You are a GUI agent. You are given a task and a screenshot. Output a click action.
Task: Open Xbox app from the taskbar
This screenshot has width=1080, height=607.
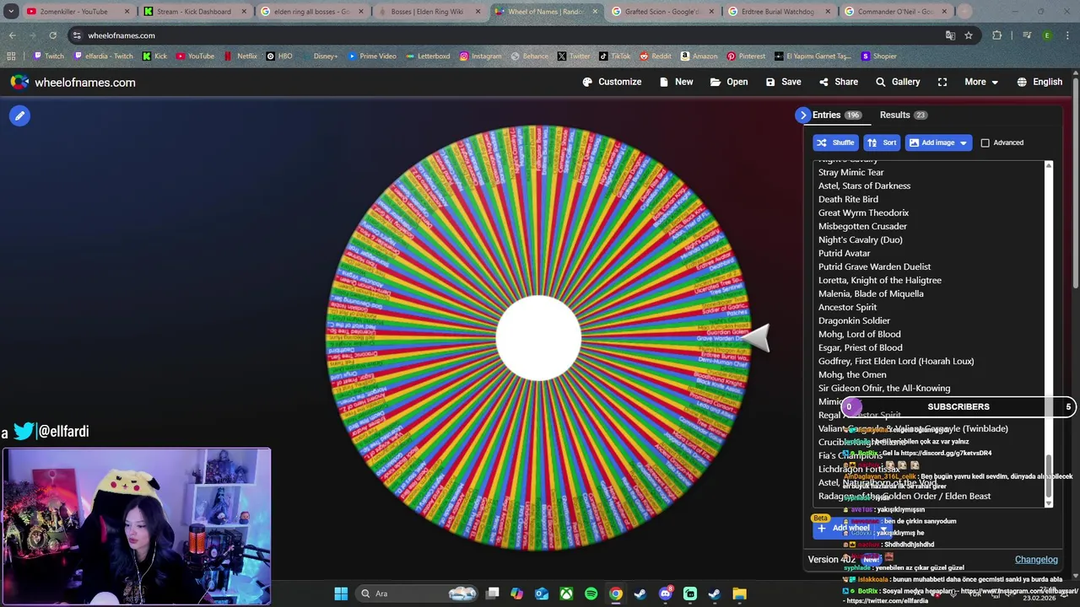pyautogui.click(x=566, y=594)
